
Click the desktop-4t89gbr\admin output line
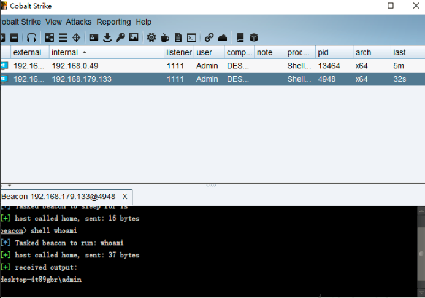41,280
